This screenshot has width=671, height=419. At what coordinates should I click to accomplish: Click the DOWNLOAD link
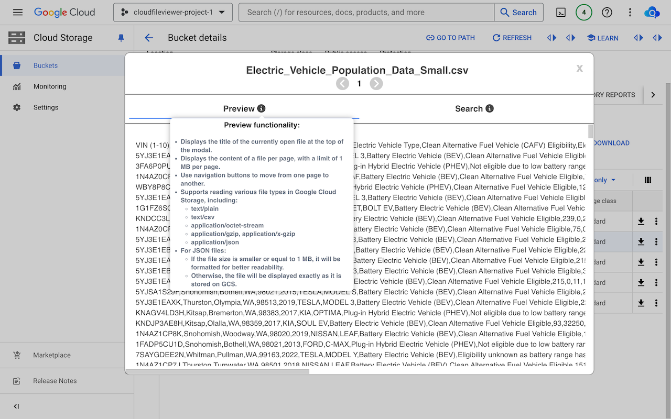[610, 142]
